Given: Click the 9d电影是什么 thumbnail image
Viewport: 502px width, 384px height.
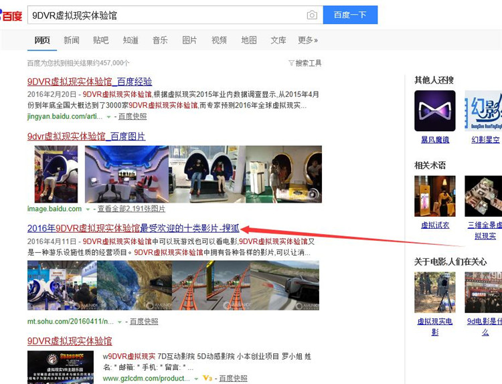Looking at the screenshot, I should (x=483, y=292).
